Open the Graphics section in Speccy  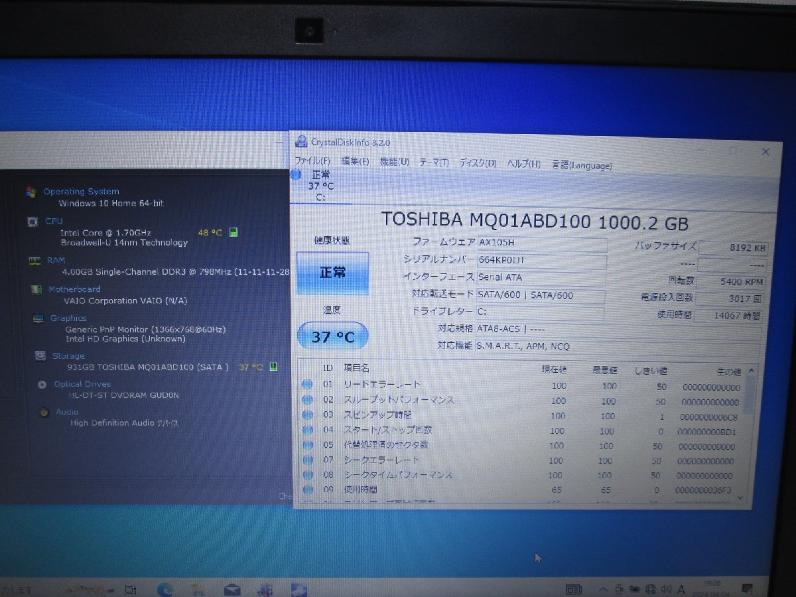[68, 318]
